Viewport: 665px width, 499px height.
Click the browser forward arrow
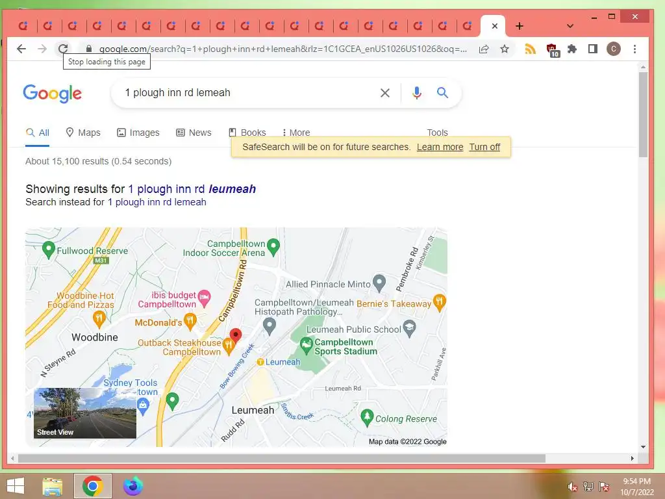click(x=42, y=49)
